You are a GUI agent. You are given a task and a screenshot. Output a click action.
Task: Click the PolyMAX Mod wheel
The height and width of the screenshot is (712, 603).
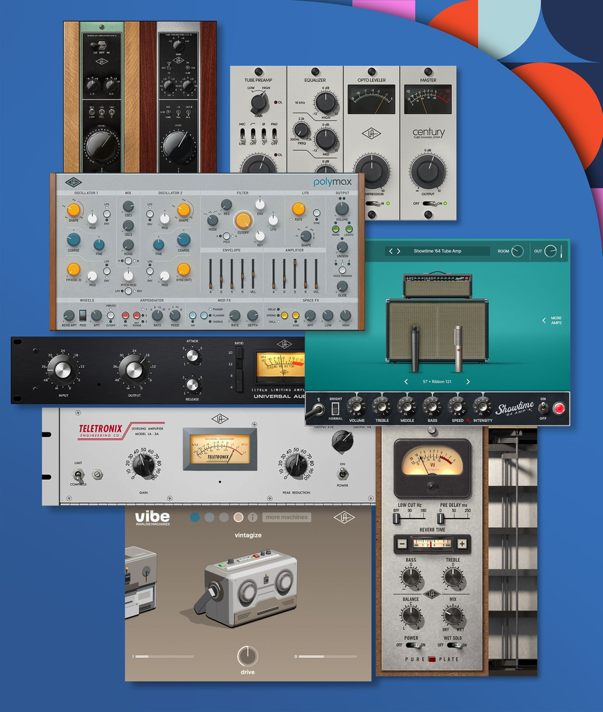coord(83,315)
